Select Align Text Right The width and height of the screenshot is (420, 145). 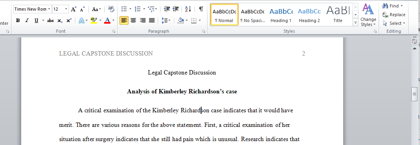pos(142,20)
